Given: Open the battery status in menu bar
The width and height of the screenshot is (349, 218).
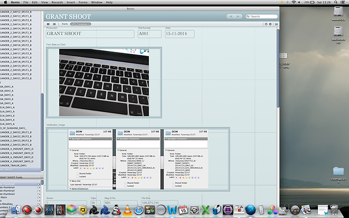Looking at the screenshot, I should click(310, 2).
